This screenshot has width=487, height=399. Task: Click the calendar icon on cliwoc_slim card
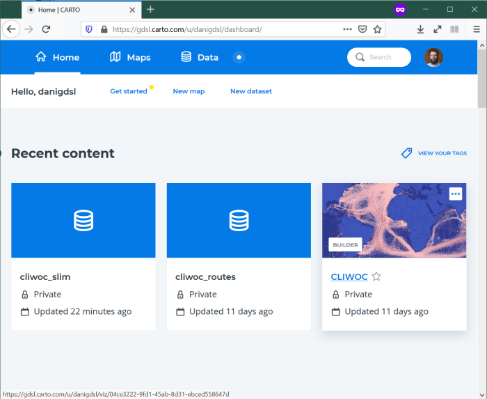pyautogui.click(x=25, y=312)
